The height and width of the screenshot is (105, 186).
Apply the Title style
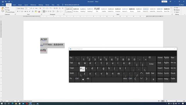(97, 10)
